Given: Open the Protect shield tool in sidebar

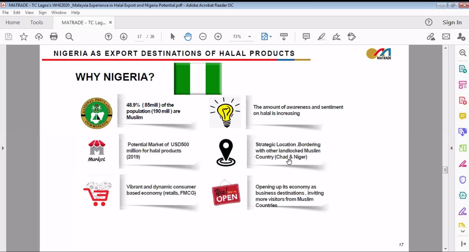Looking at the screenshot, I should pos(462,180).
